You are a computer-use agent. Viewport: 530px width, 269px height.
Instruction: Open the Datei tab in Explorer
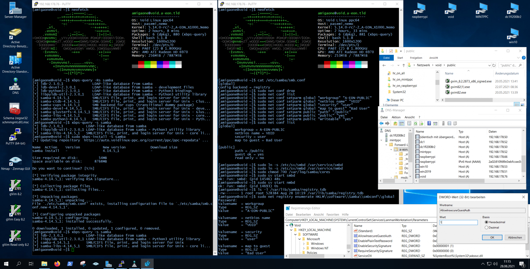click(x=386, y=58)
